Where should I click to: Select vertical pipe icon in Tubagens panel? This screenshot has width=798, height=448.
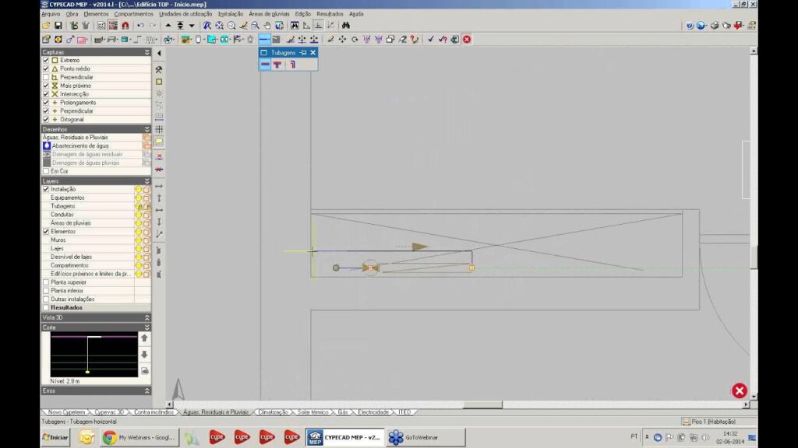click(x=292, y=65)
